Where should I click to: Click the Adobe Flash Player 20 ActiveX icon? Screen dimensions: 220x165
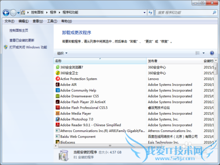(58, 102)
